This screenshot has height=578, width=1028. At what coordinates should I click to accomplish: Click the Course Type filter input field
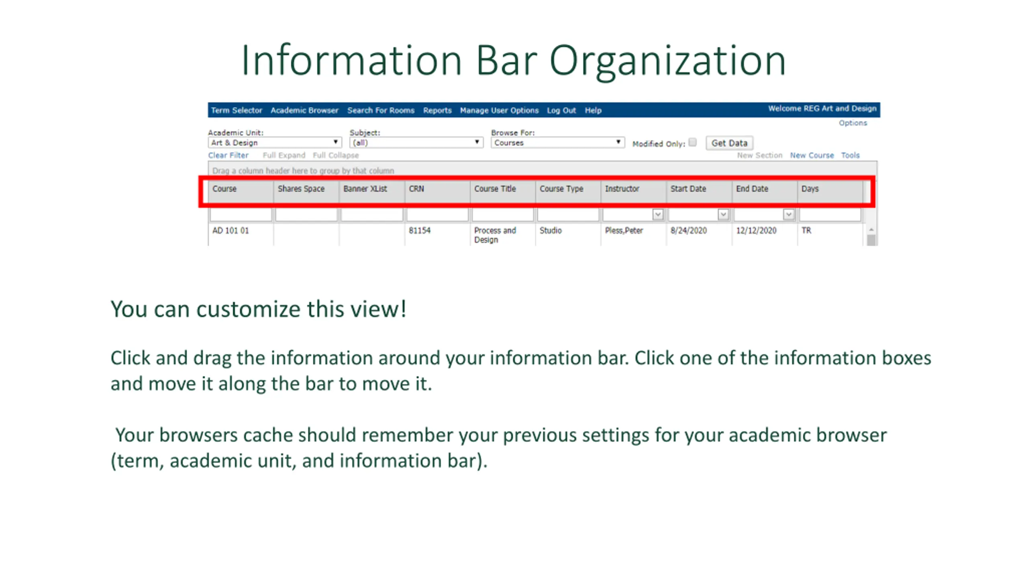(568, 215)
